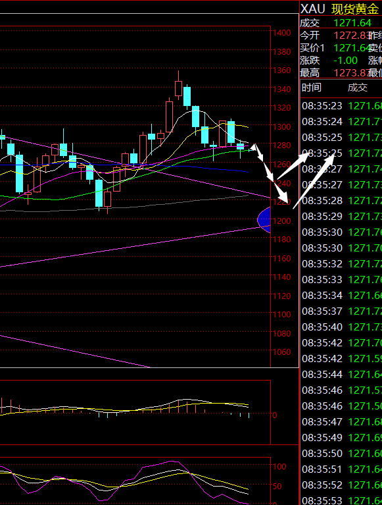Click the 1300 price axis label
This screenshot has height=505, width=382.
point(281,126)
